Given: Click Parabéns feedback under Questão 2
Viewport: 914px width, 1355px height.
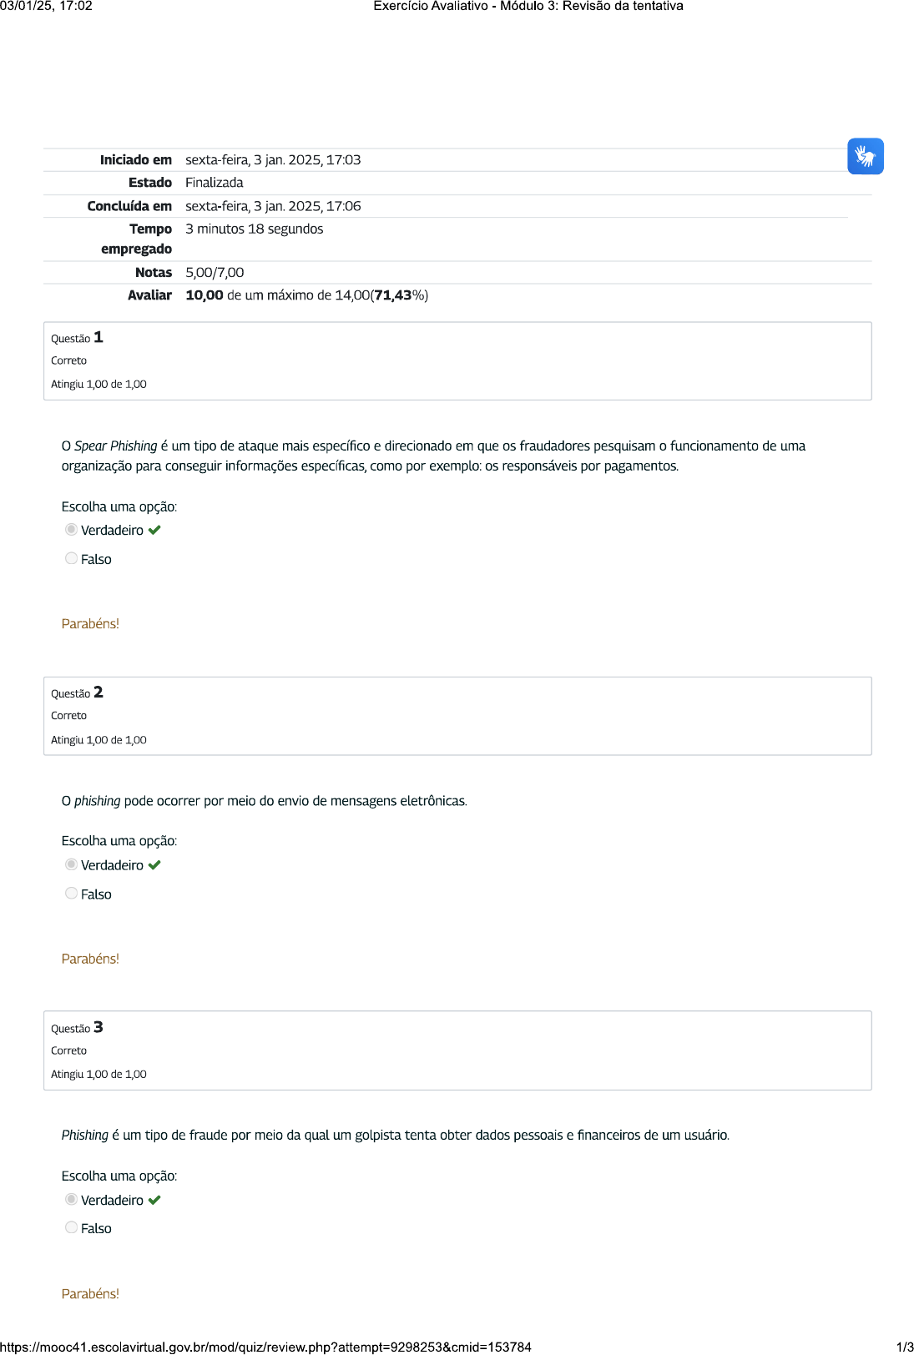Looking at the screenshot, I should pos(90,959).
